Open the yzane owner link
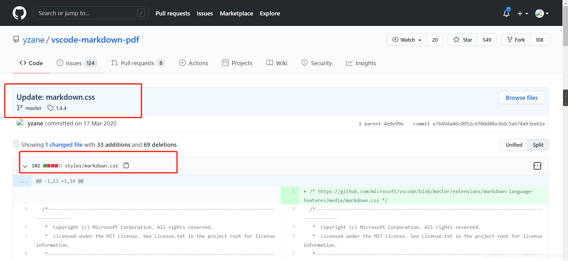The image size is (568, 261). pyautogui.click(x=34, y=40)
